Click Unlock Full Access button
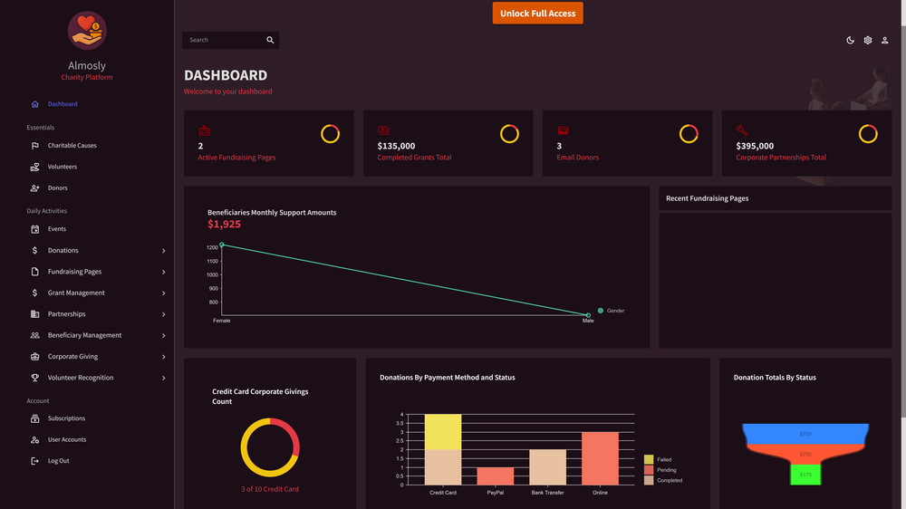This screenshot has width=906, height=509. tap(537, 13)
